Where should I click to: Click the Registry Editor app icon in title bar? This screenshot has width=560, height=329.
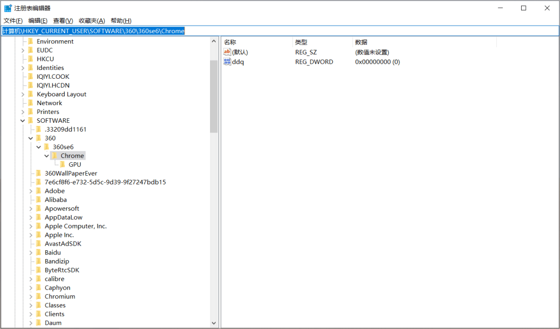pos(8,8)
